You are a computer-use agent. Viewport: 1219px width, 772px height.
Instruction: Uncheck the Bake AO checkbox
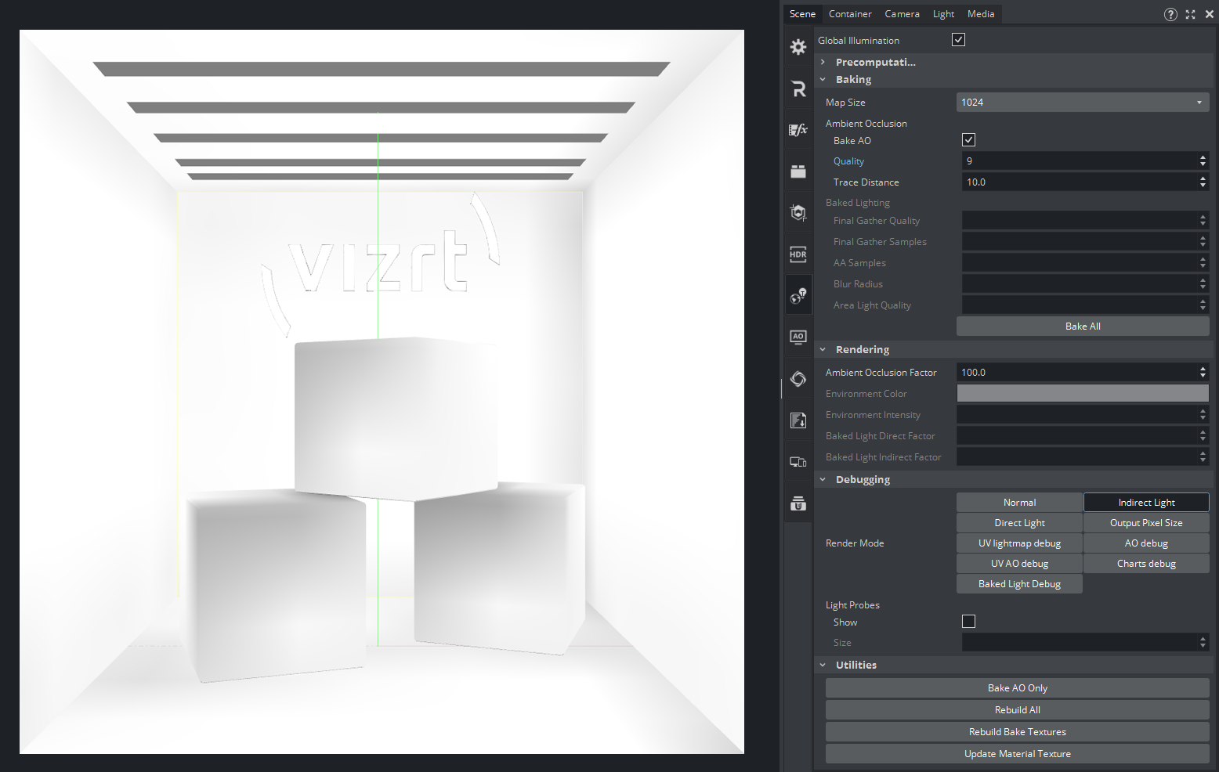pyautogui.click(x=968, y=140)
